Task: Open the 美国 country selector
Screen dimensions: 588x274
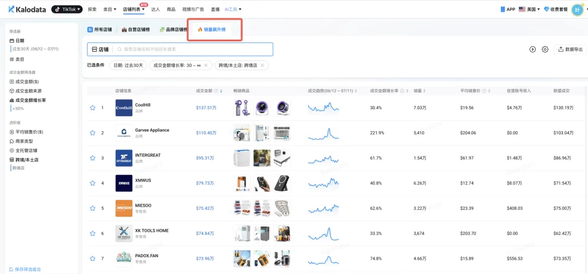Action: 529,9
